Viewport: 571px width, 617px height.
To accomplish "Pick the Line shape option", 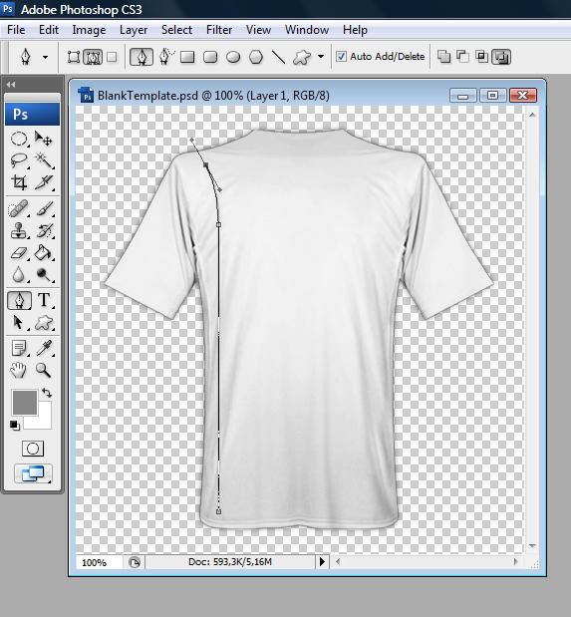I will 279,57.
